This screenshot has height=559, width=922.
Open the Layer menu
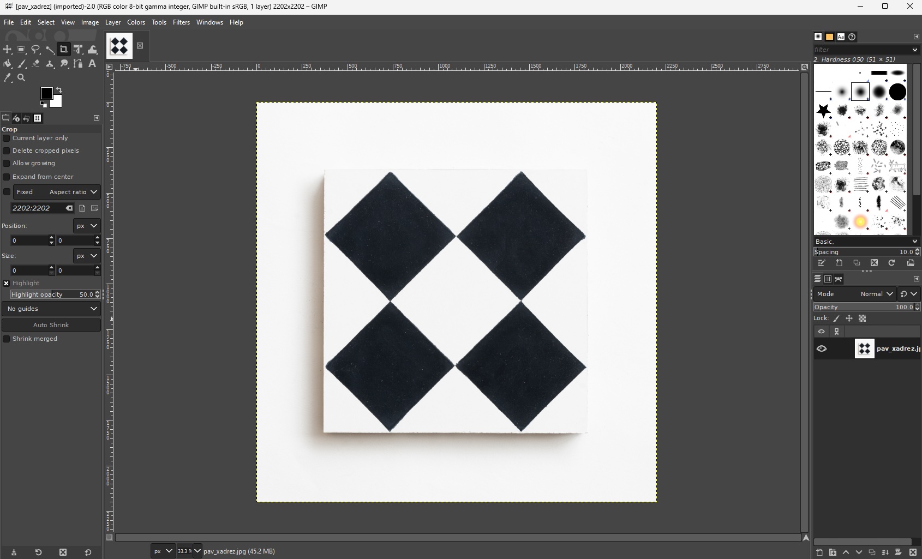[113, 22]
